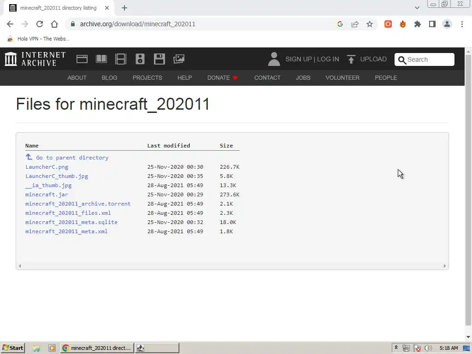
Task: Open the Images icon
Action: pos(179,59)
